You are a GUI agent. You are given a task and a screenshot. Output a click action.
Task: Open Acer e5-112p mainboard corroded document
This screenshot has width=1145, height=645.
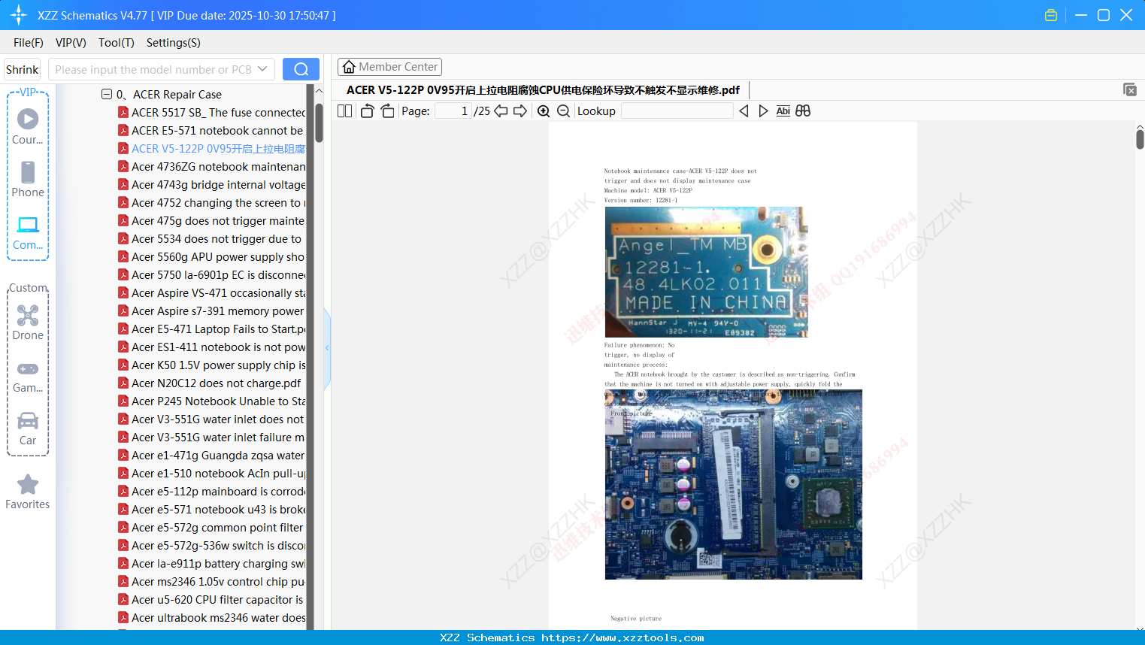211,492
